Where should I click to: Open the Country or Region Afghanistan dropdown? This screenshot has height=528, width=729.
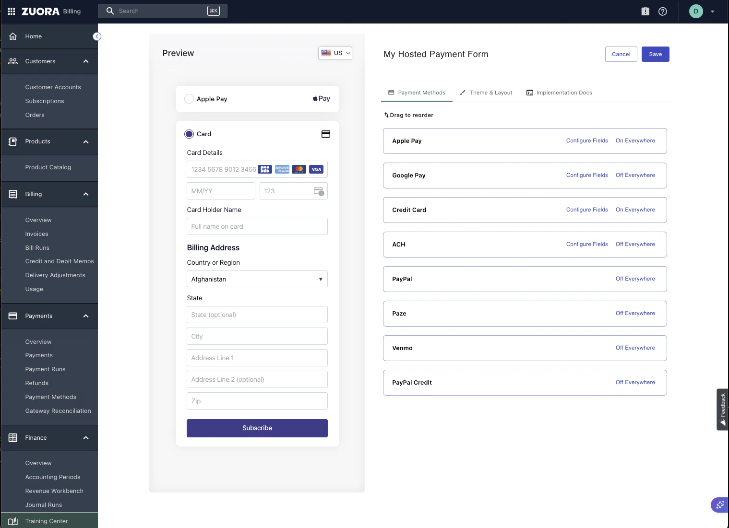(257, 279)
